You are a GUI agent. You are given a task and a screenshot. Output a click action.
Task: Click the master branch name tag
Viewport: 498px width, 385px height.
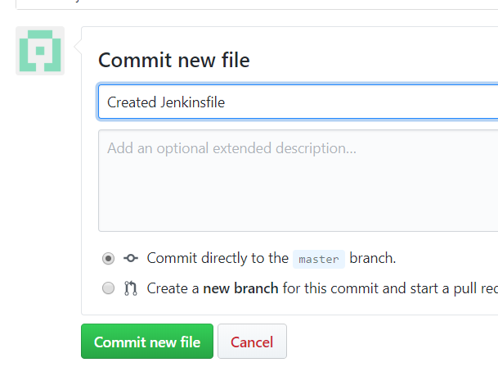(x=319, y=260)
